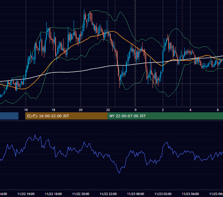
Task: Select the 11/23 04:00 date label
Action: coord(191,194)
